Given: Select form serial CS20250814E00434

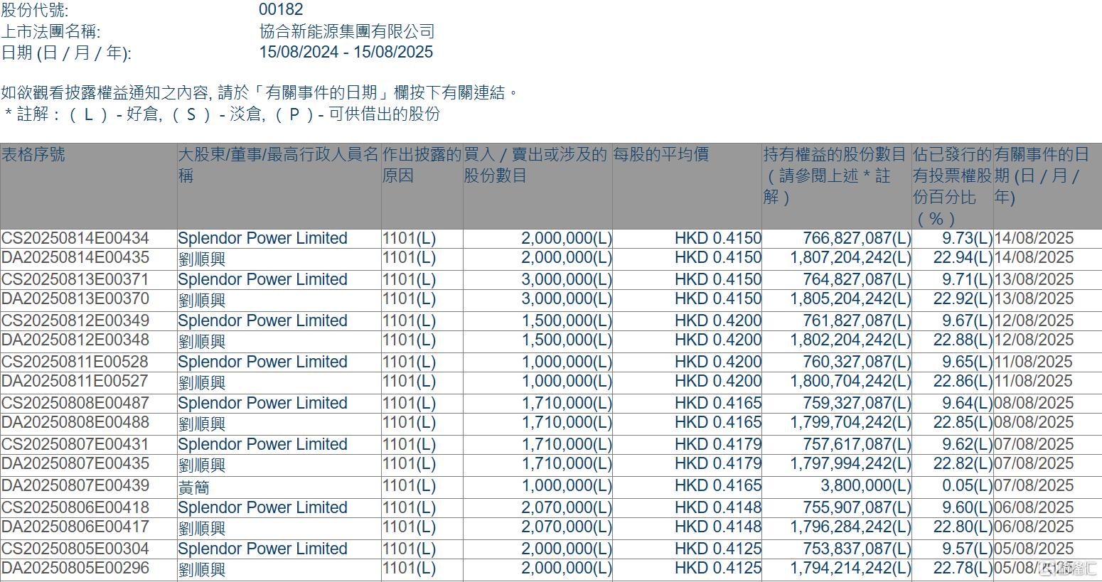Looking at the screenshot, I should click(x=75, y=238).
